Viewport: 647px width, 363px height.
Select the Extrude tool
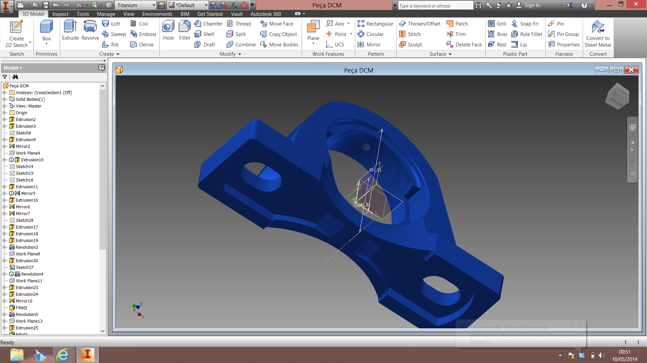click(x=70, y=30)
